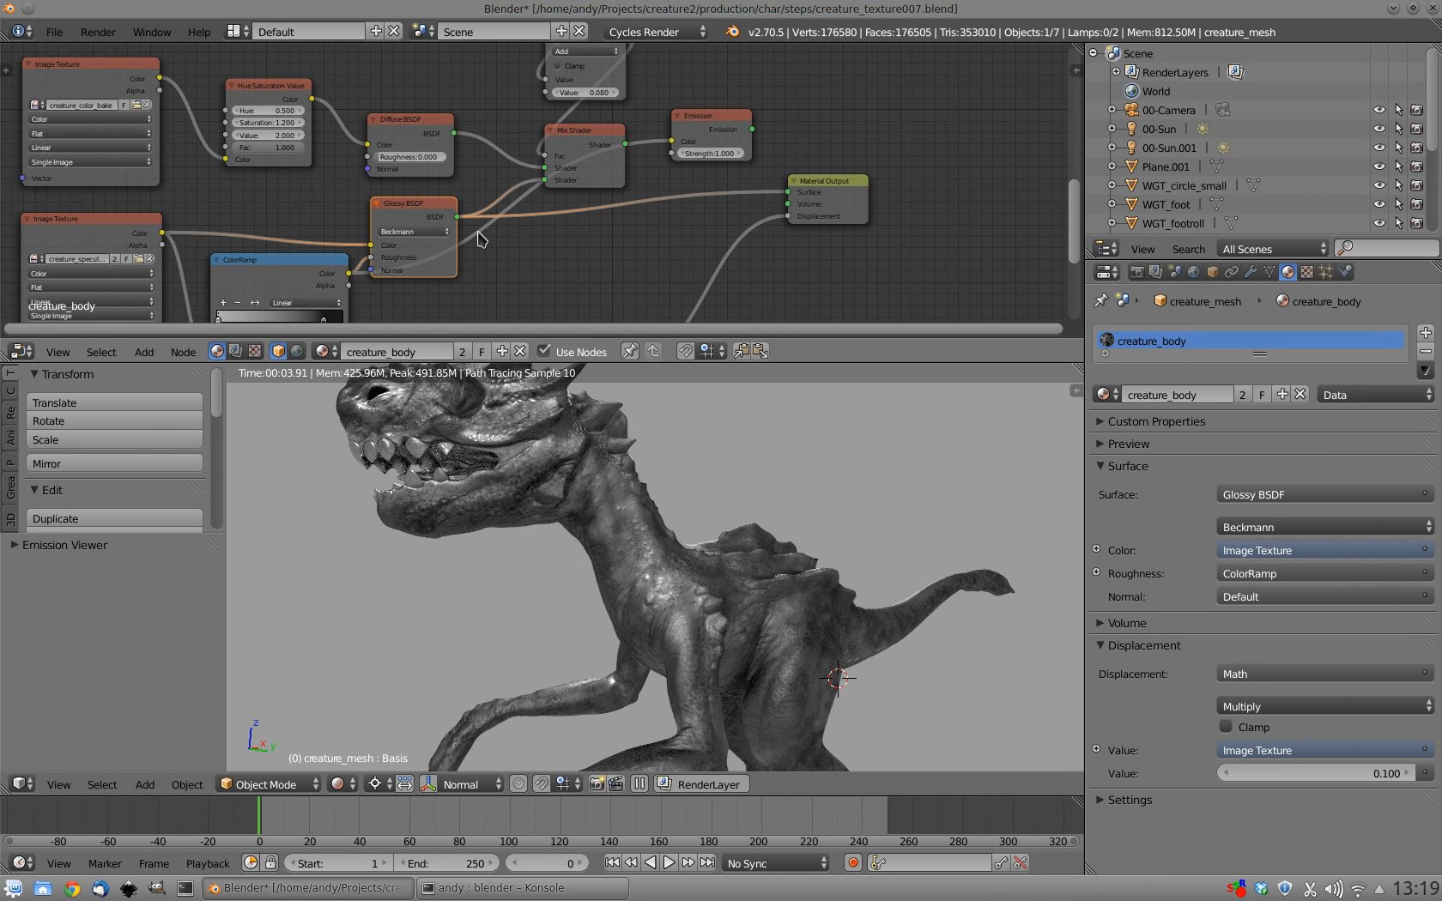Open the Multiply operation dropdown

(1325, 706)
